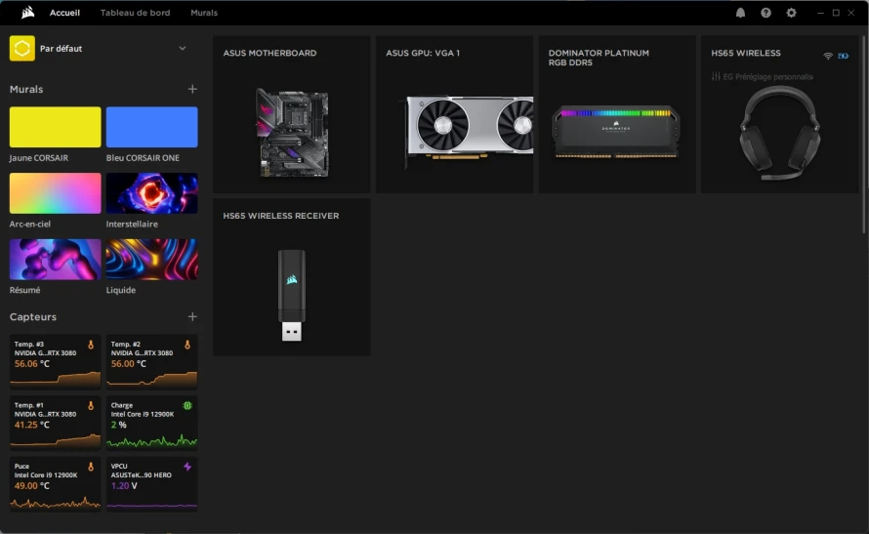Add a new mural with plus icon
This screenshot has width=869, height=534.
click(x=192, y=89)
